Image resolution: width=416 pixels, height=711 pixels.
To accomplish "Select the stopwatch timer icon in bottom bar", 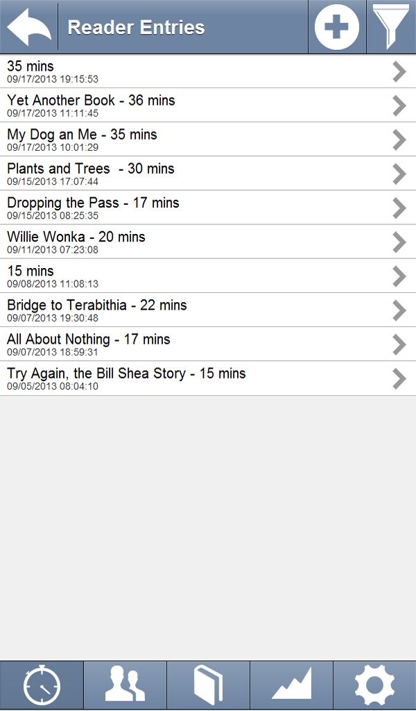I will (x=42, y=685).
